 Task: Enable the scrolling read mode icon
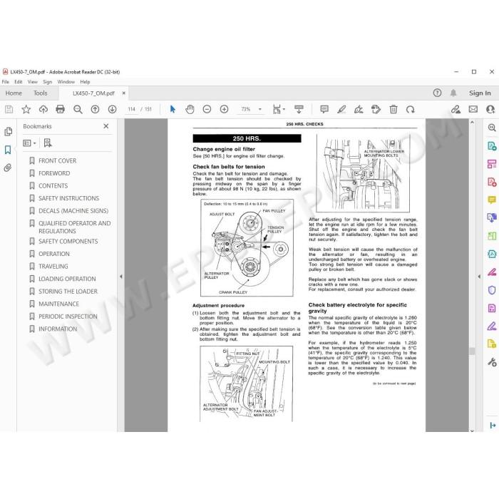click(x=299, y=110)
